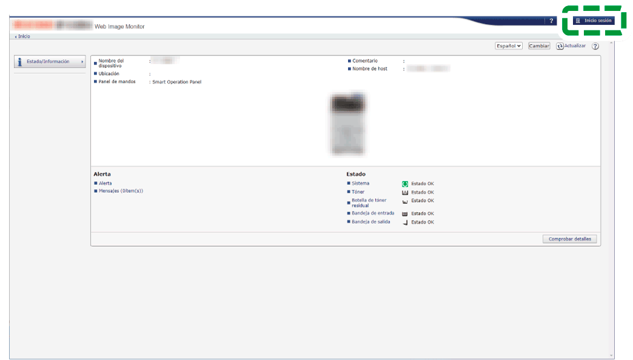Click the residual toner bottle status icon
Viewport: 633px width, 360px height.
(405, 202)
